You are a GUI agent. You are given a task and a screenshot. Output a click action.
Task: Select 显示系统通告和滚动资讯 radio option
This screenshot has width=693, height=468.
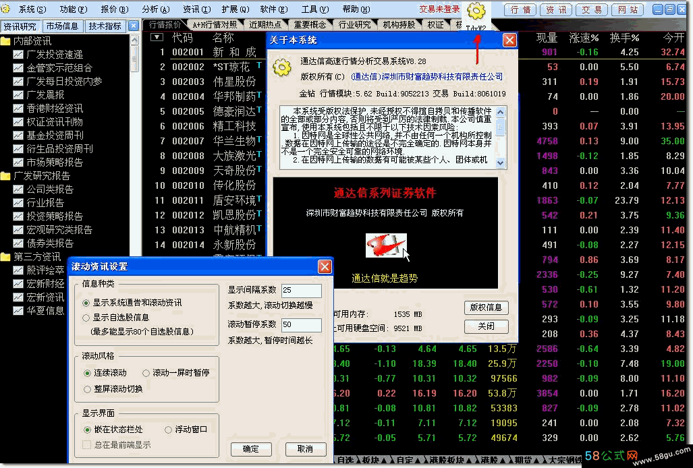pos(86,303)
